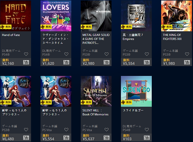The image size is (193, 142).
Task: Toggle wishlist heart for SILENT HILL Book Of Memories
Action: [x=107, y=130]
